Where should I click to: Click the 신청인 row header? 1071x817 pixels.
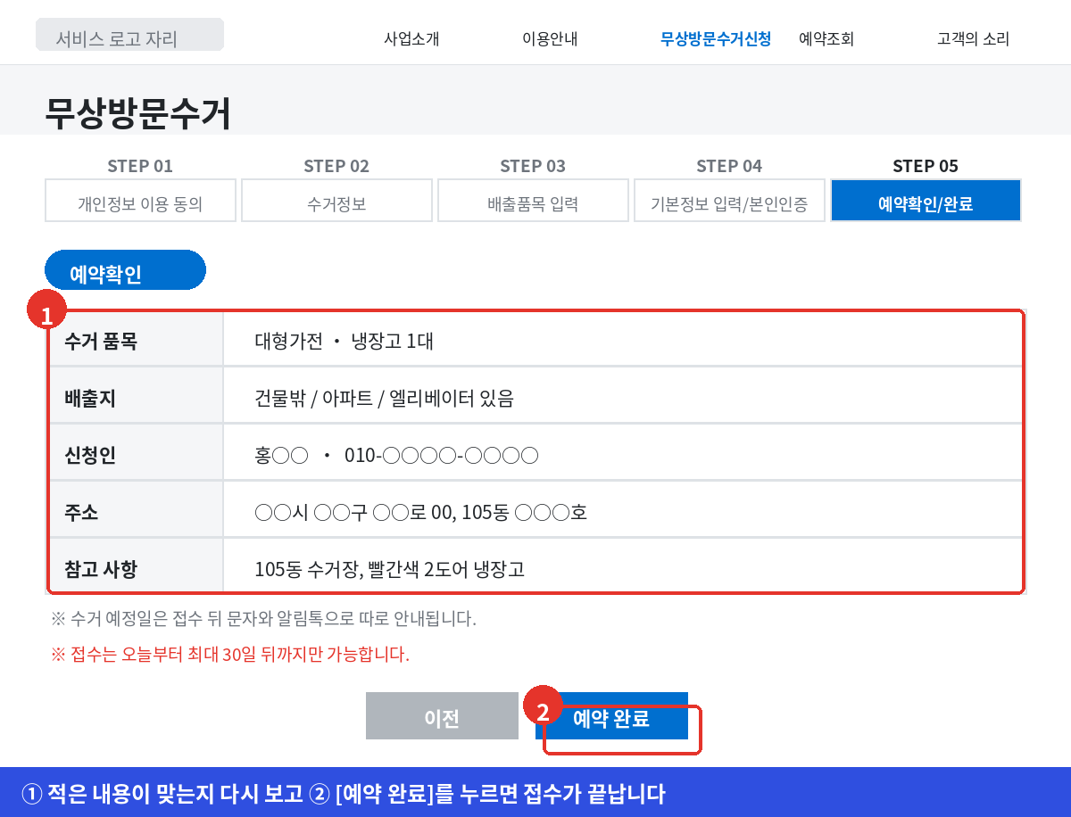tap(136, 453)
